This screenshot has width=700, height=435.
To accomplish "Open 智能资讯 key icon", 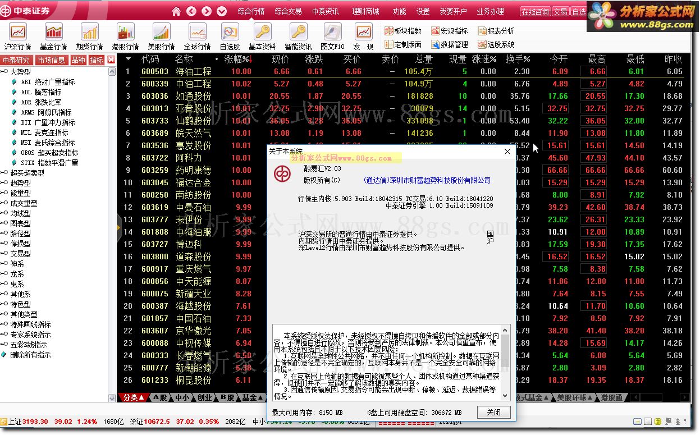I will 298,37.
